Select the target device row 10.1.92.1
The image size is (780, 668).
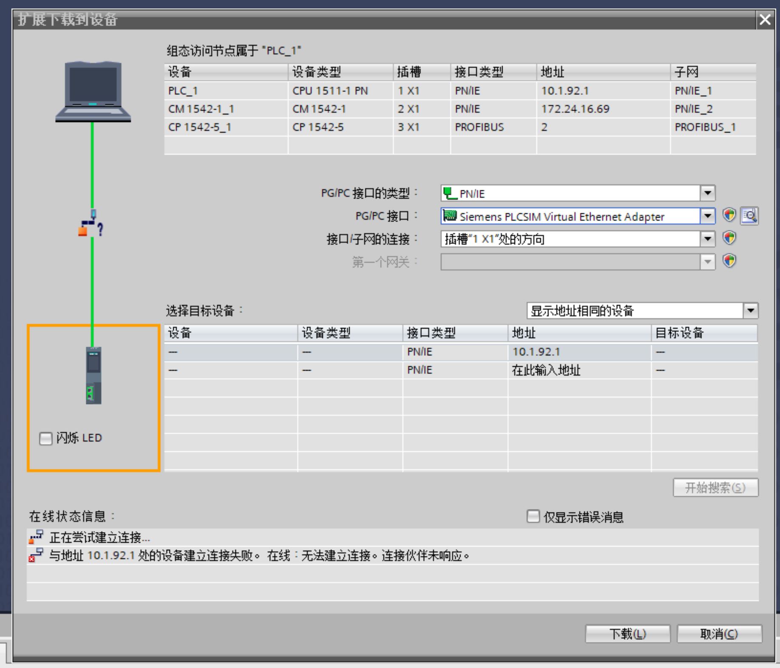pos(460,352)
